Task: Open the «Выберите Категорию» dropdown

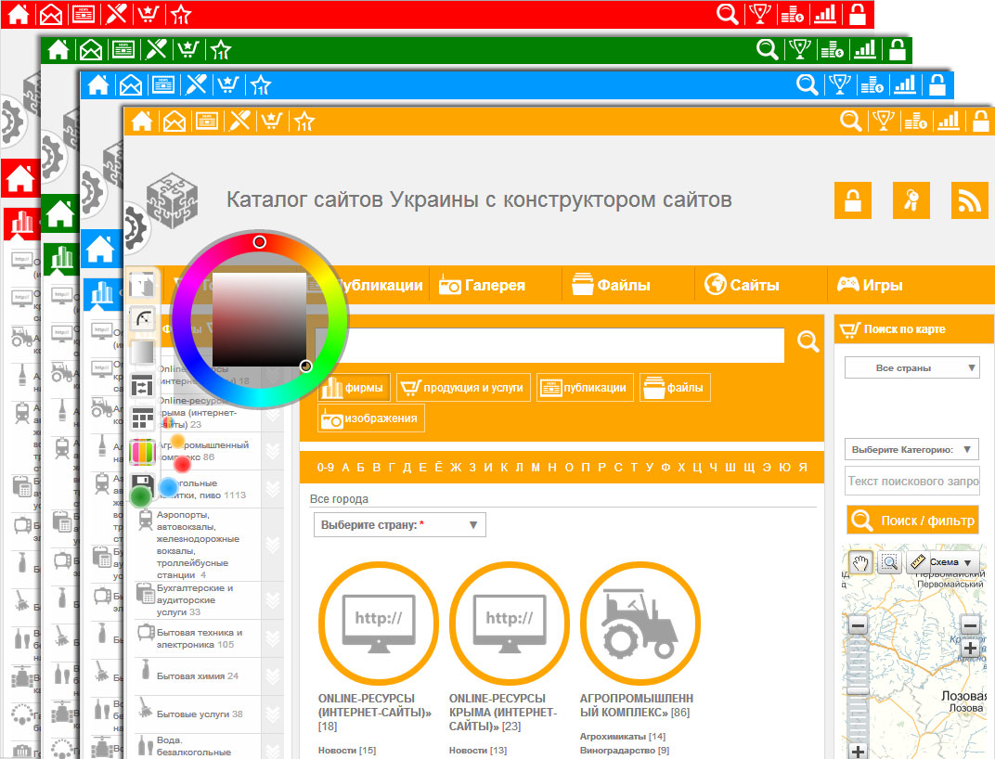Action: (911, 450)
